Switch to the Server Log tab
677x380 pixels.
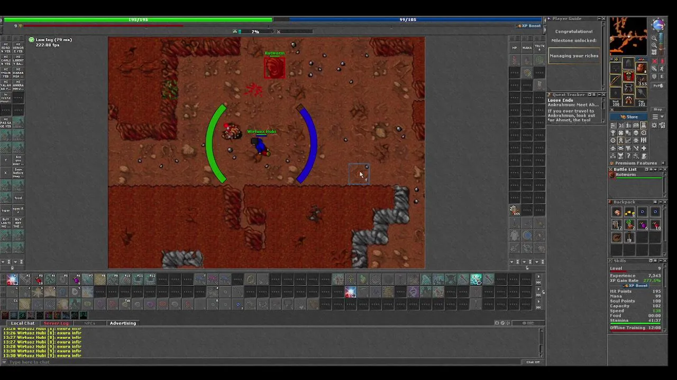tap(56, 323)
